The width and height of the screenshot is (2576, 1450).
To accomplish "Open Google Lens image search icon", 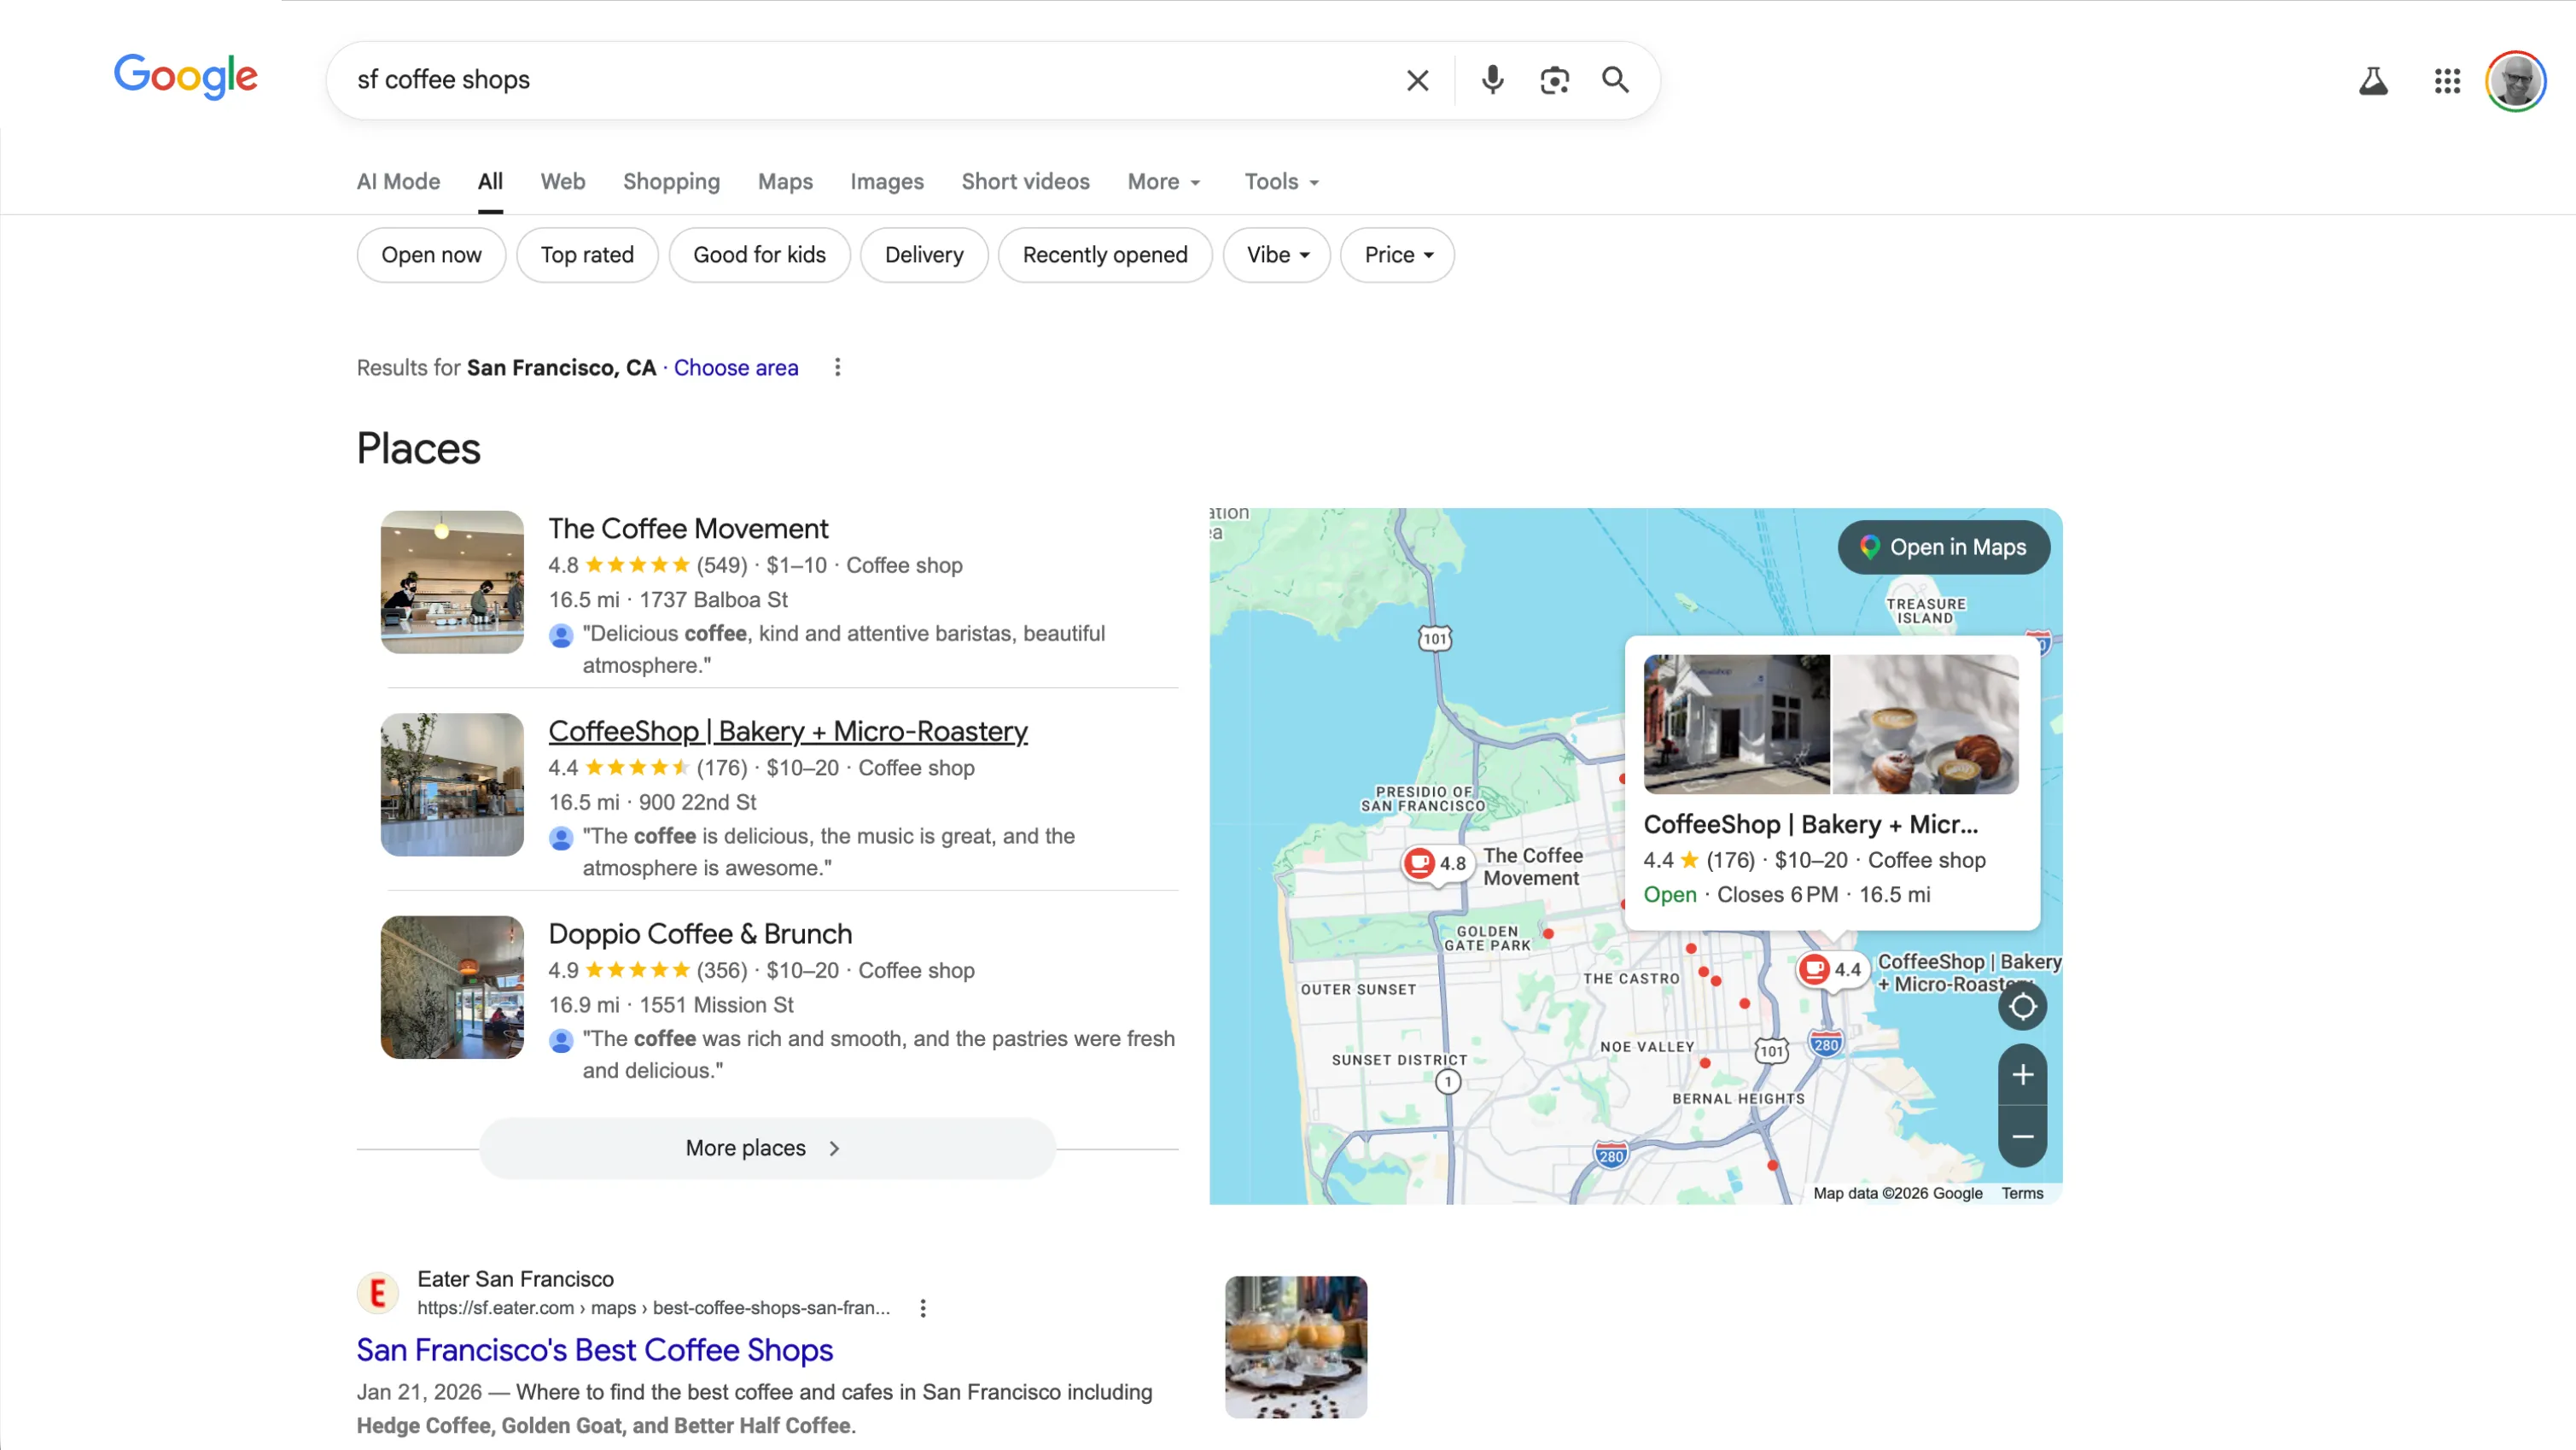I will click(1554, 80).
